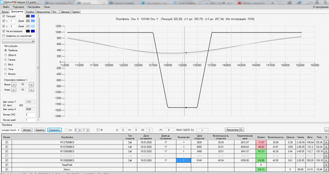Toggle the '+3 Дней' curve checkbox
The width and height of the screenshot is (329, 174).
[4, 26]
